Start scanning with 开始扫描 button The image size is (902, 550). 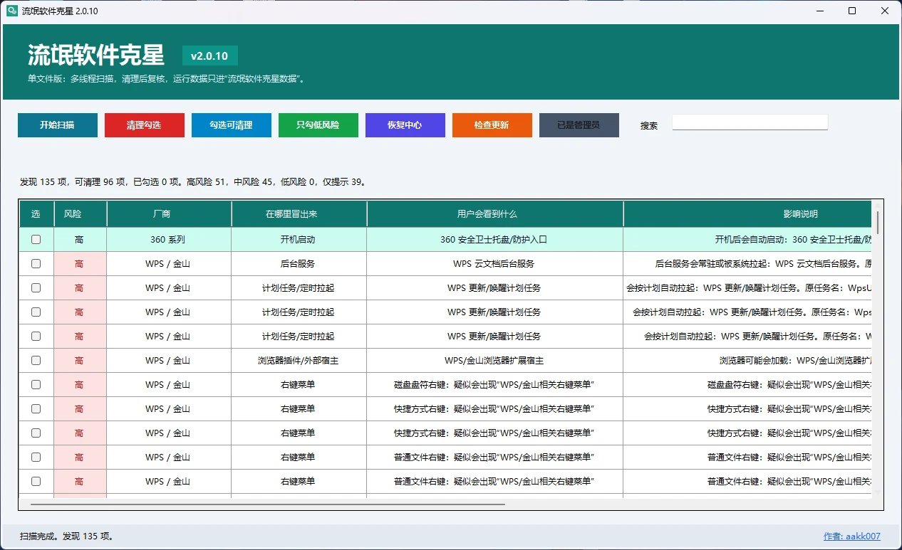(x=58, y=125)
